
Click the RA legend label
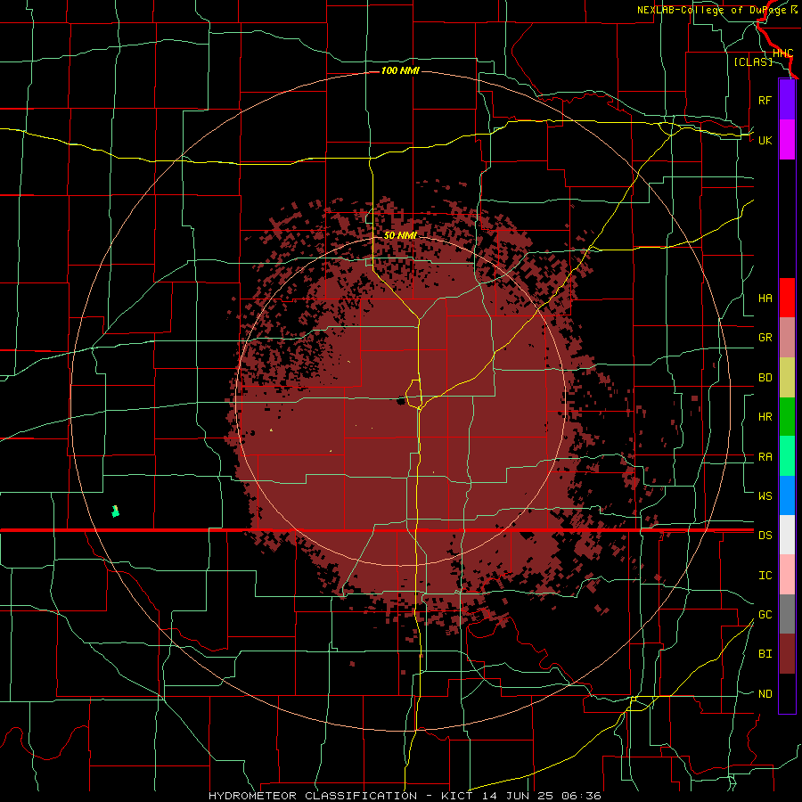765,457
